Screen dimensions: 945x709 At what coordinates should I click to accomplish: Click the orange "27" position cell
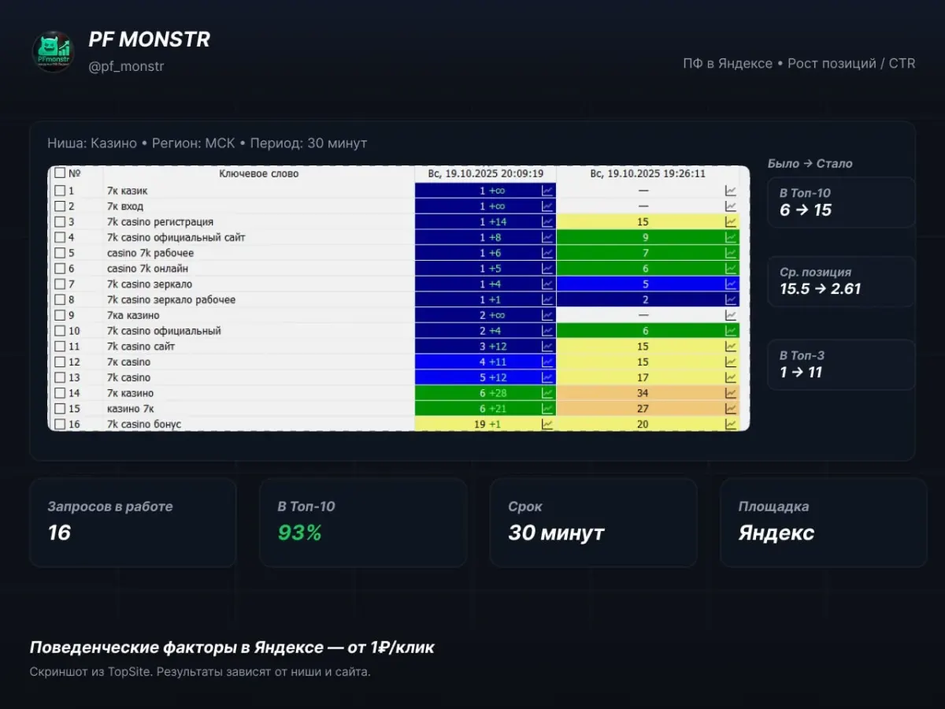(x=648, y=409)
